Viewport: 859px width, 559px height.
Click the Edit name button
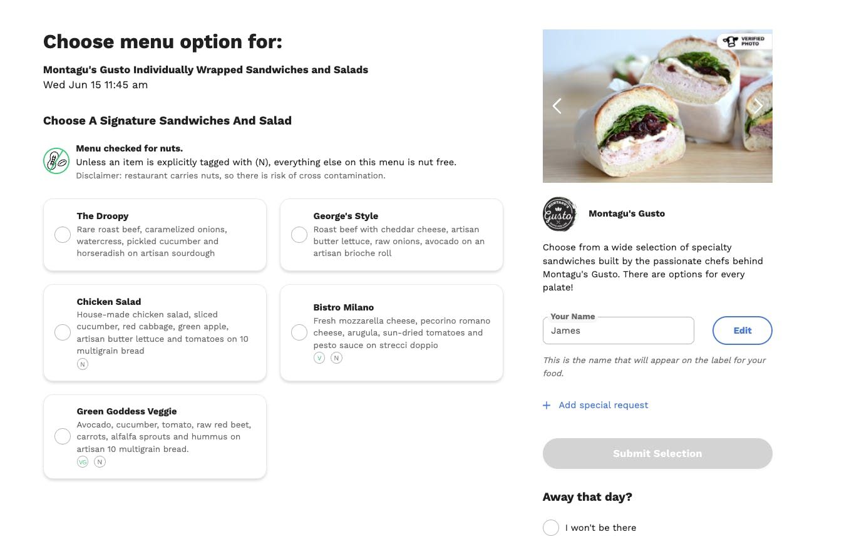pyautogui.click(x=742, y=331)
